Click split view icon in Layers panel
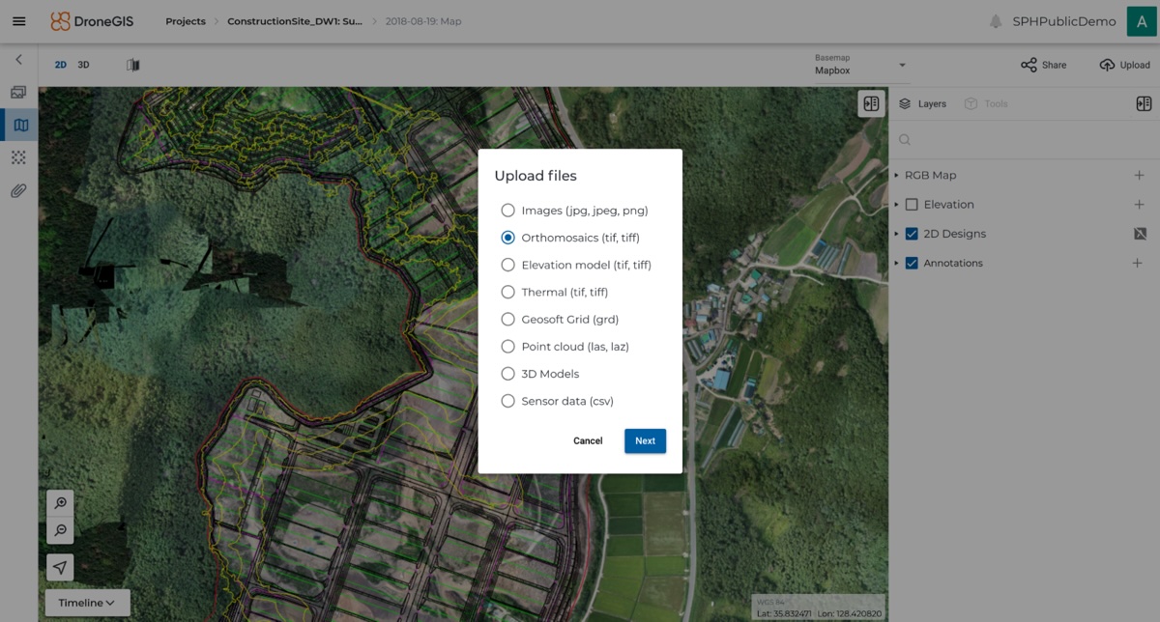Viewport: 1160px width, 622px height. pos(1144,103)
